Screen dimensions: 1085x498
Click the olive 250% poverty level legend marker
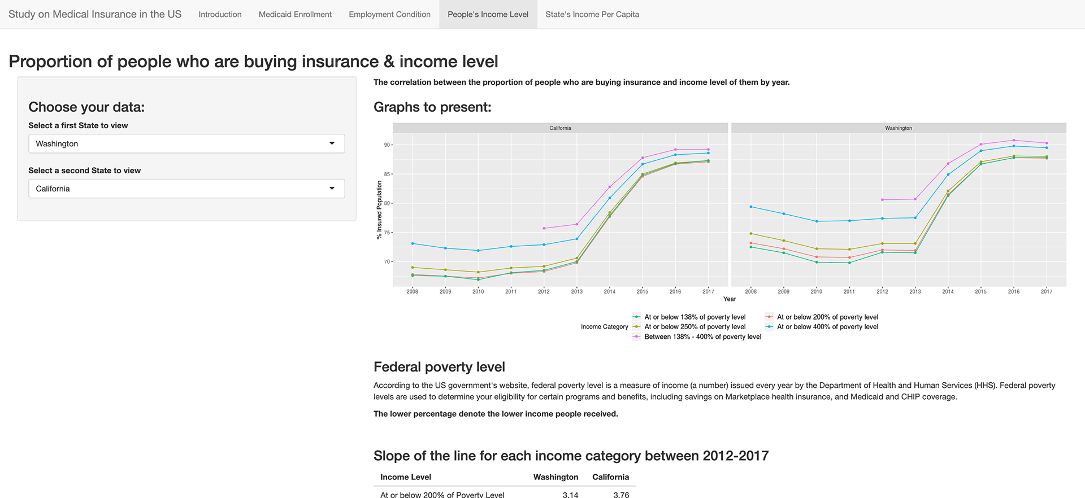[637, 327]
